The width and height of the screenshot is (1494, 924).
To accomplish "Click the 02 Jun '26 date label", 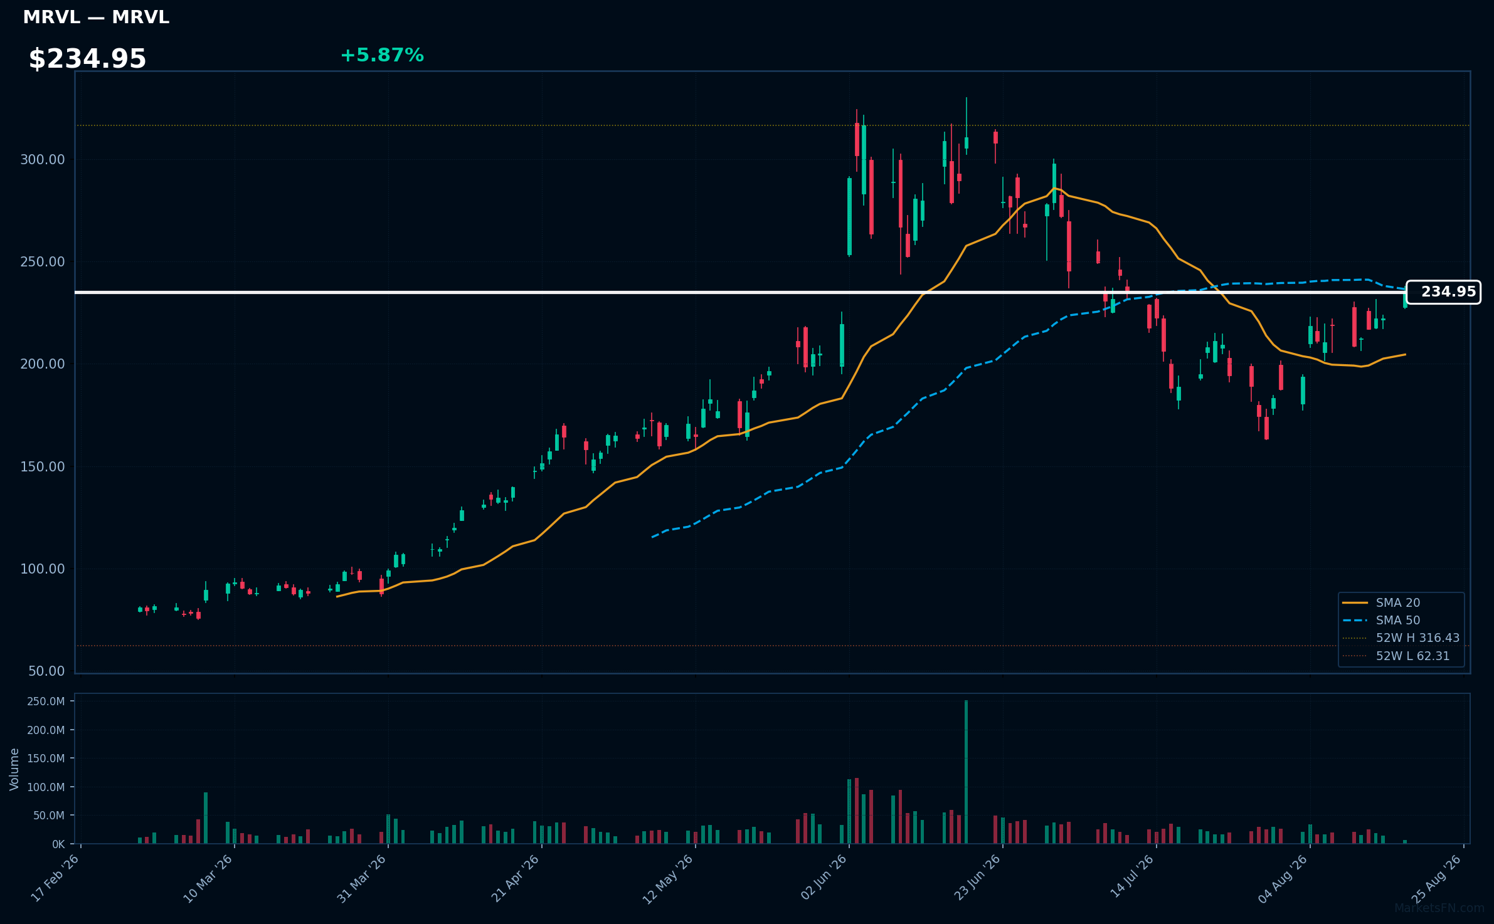I will click(x=824, y=878).
